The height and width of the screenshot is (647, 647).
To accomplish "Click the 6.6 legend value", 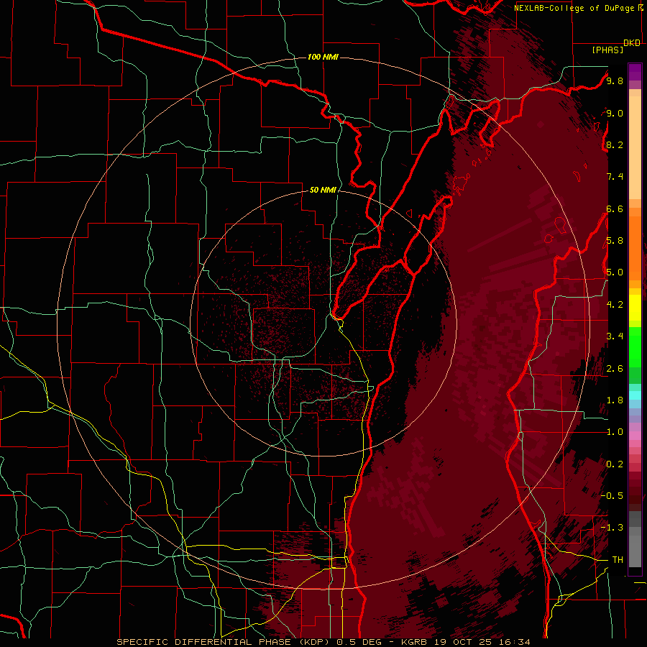I will pos(615,208).
